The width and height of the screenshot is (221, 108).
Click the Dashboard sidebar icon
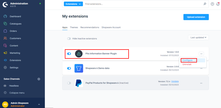coord(5,16)
